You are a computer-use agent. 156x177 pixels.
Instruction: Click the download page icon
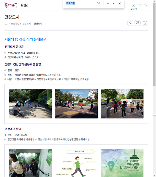pos(145,23)
